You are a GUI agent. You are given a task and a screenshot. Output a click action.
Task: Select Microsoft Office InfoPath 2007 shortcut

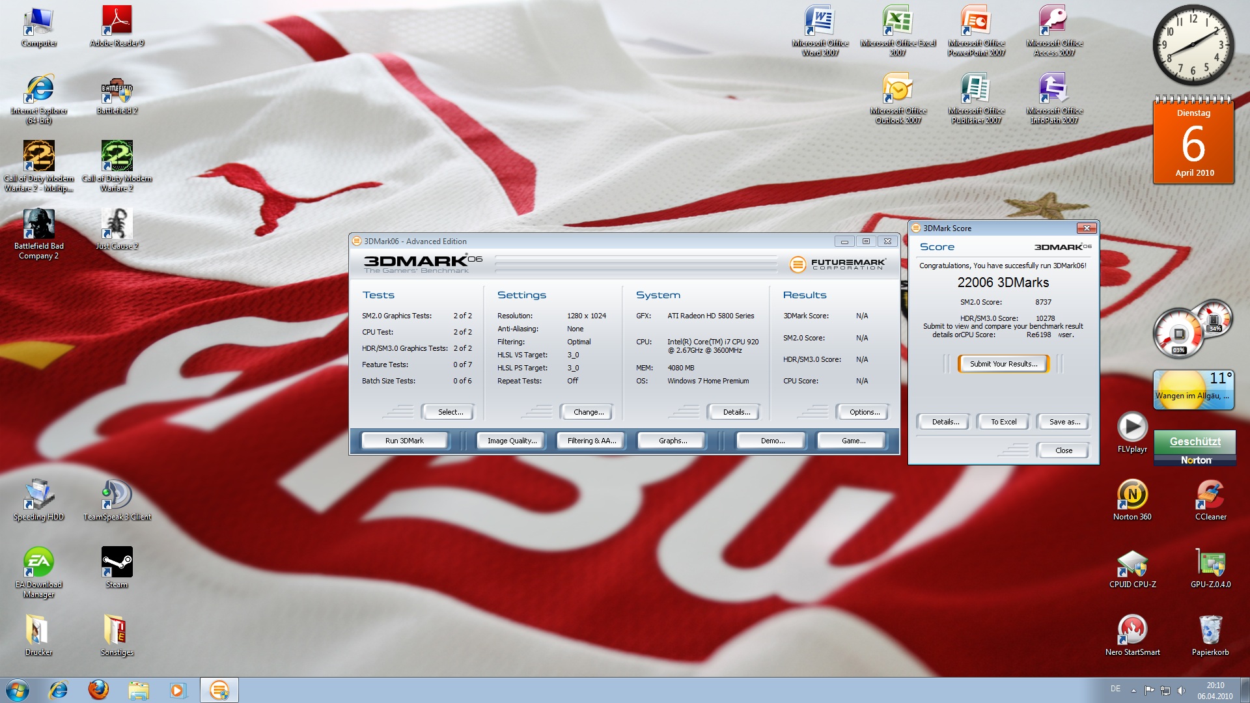click(x=1055, y=99)
